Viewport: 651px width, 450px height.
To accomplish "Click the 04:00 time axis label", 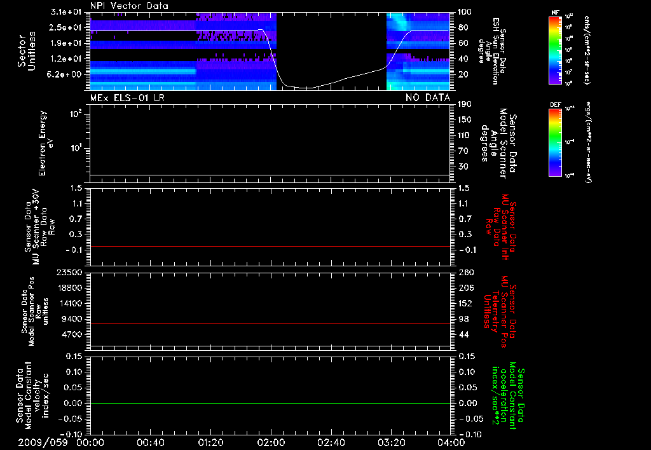I will pos(451,442).
